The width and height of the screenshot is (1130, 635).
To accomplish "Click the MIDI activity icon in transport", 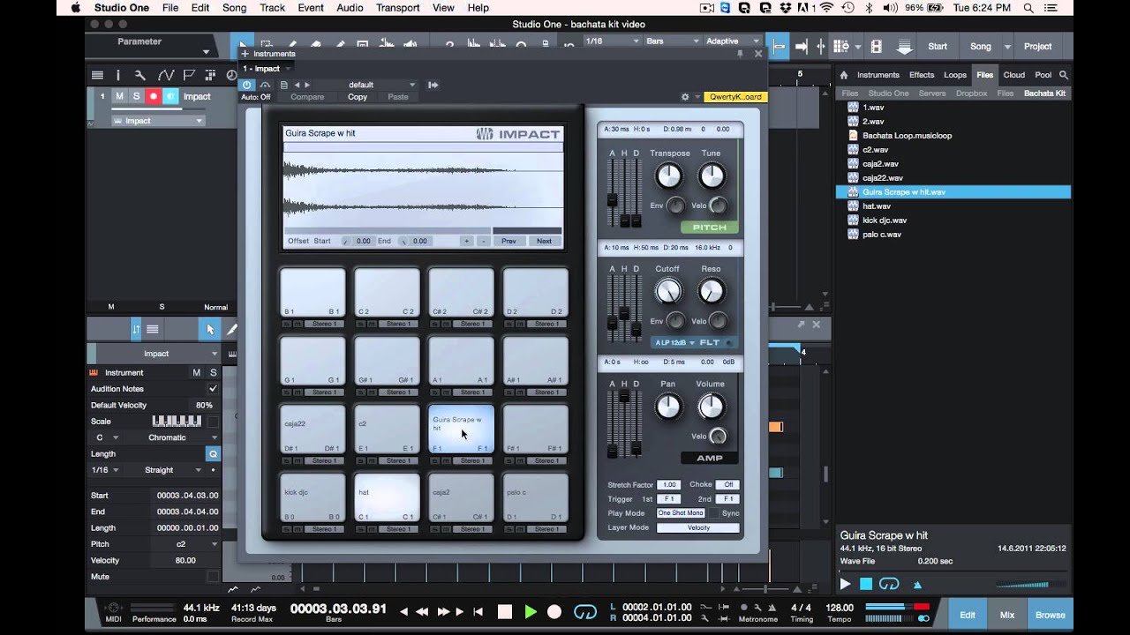I will (x=113, y=608).
